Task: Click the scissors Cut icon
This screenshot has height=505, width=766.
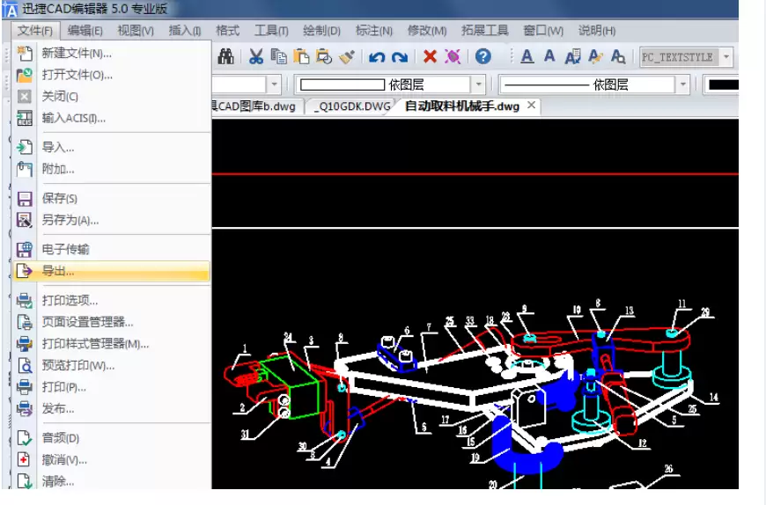Action: (256, 57)
